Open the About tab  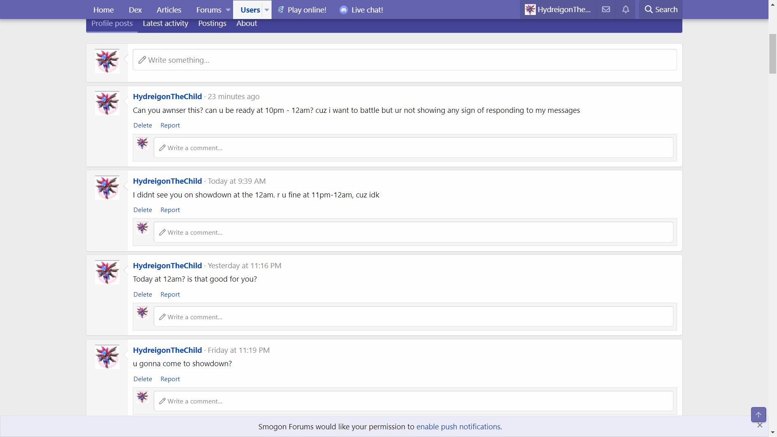[246, 23]
